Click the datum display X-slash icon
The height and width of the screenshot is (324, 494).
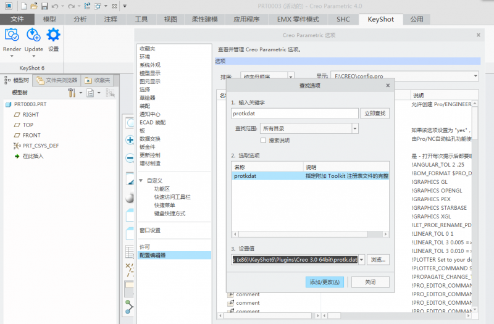click(130, 270)
